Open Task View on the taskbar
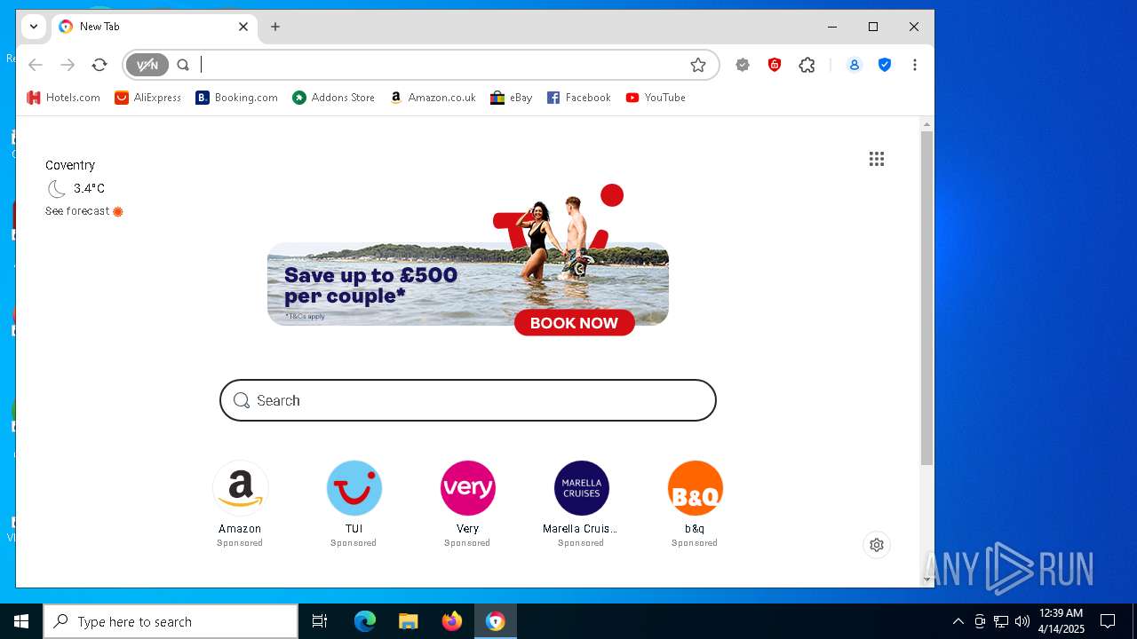The height and width of the screenshot is (639, 1137). click(320, 621)
